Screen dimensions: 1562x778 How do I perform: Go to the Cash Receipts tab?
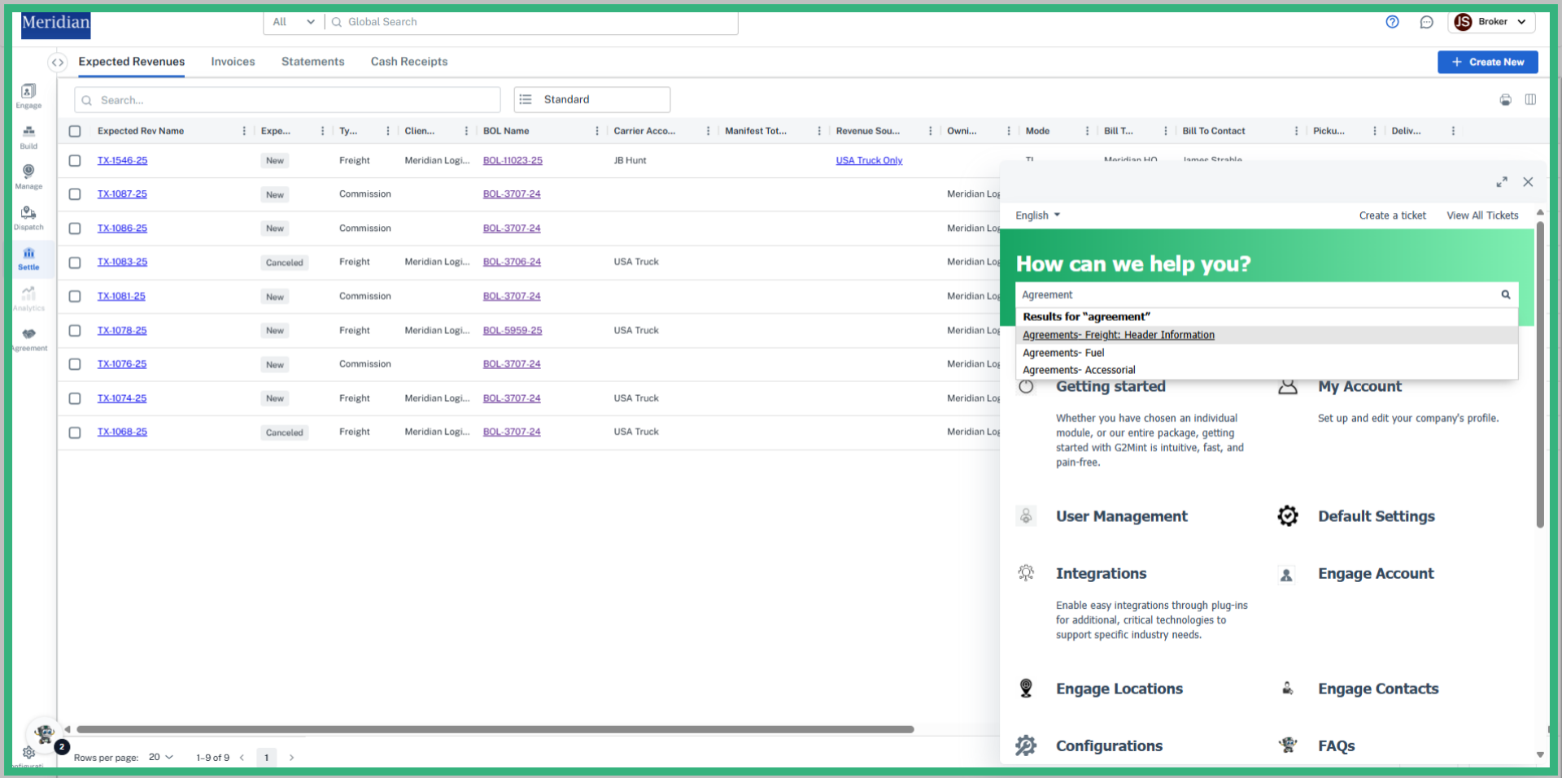409,62
